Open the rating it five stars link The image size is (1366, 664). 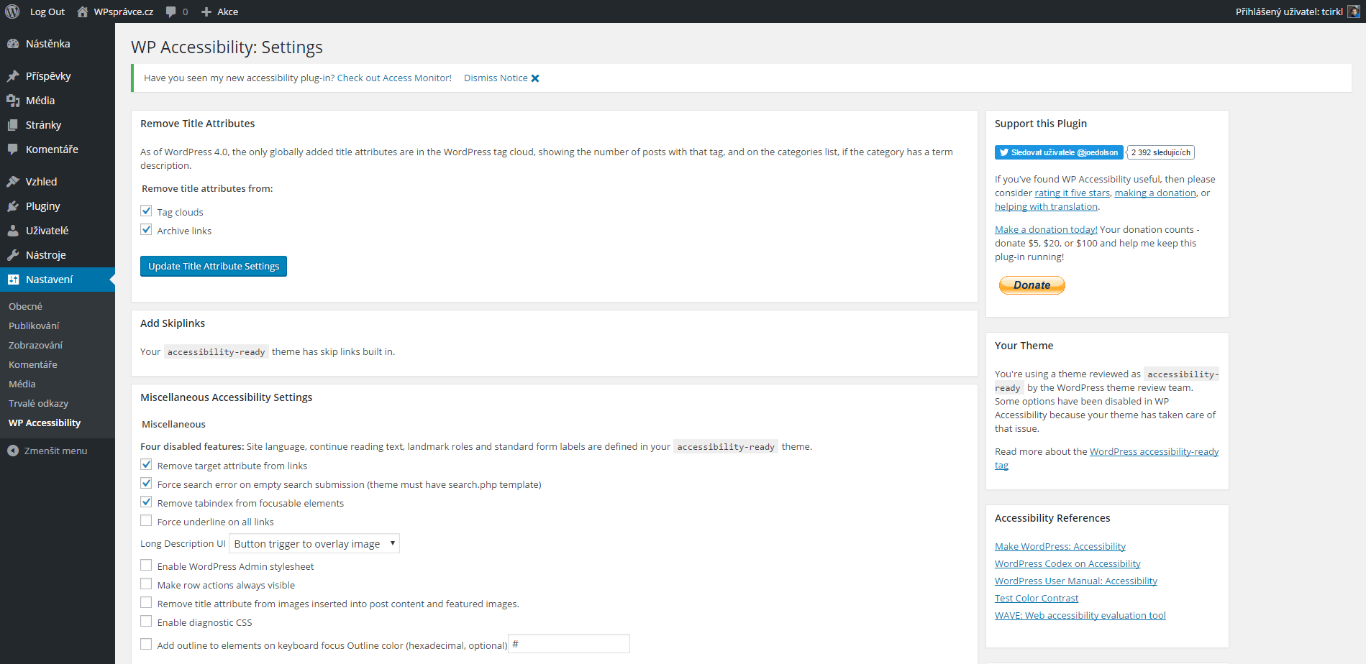(x=1072, y=193)
